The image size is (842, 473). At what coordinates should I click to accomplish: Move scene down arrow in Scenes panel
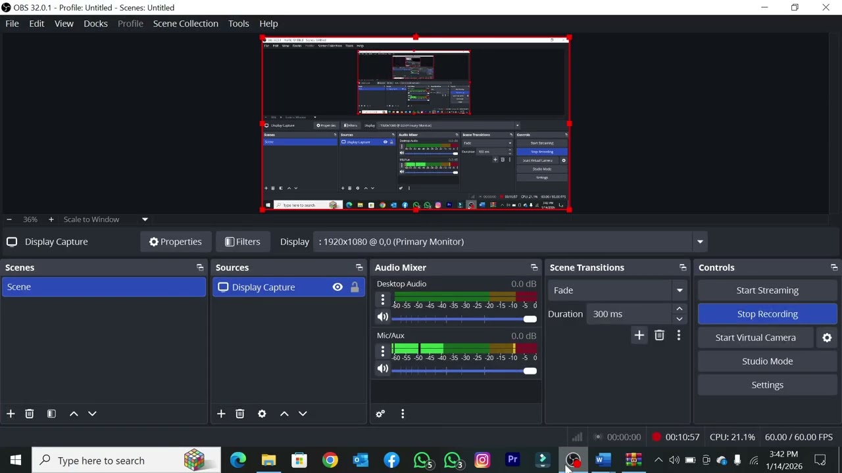[x=92, y=414]
